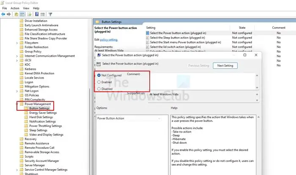
Task: Click the policy icon for Sleep button action
Action: click(x=148, y=38)
